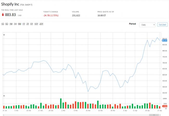Click the 883.83 price label on the axis
The image size is (169, 116).
[165, 40]
